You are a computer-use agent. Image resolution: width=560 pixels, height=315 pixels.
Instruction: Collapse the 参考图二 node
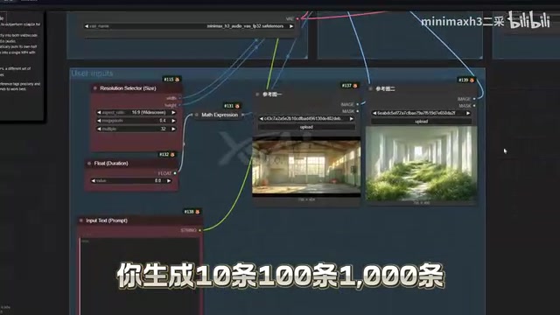point(371,88)
